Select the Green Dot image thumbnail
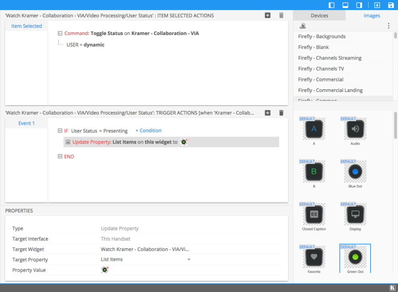Viewport: 398px width, 292px height. click(x=355, y=257)
